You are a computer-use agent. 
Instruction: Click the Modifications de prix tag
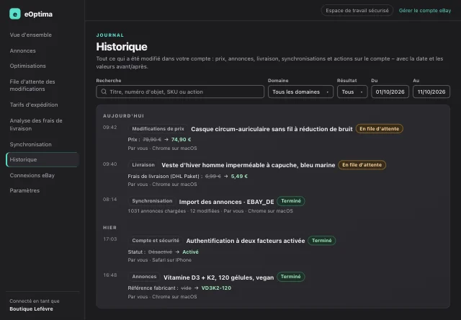click(x=158, y=129)
